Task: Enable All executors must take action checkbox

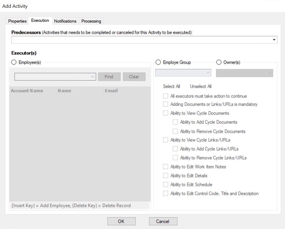Action: (x=166, y=96)
